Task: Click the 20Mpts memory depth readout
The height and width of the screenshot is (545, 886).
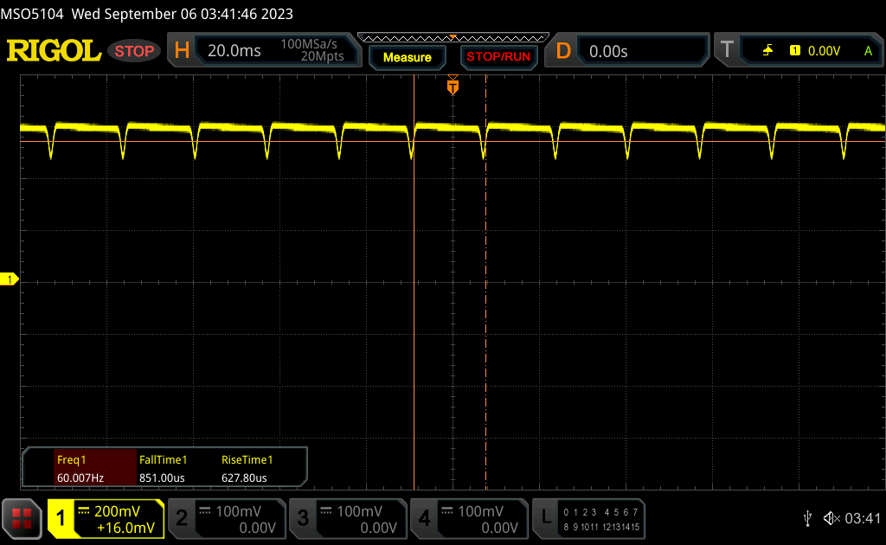Action: (322, 56)
